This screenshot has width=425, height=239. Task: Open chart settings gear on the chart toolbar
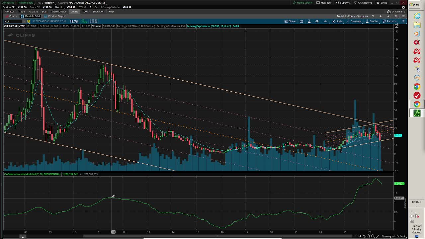coord(317,21)
